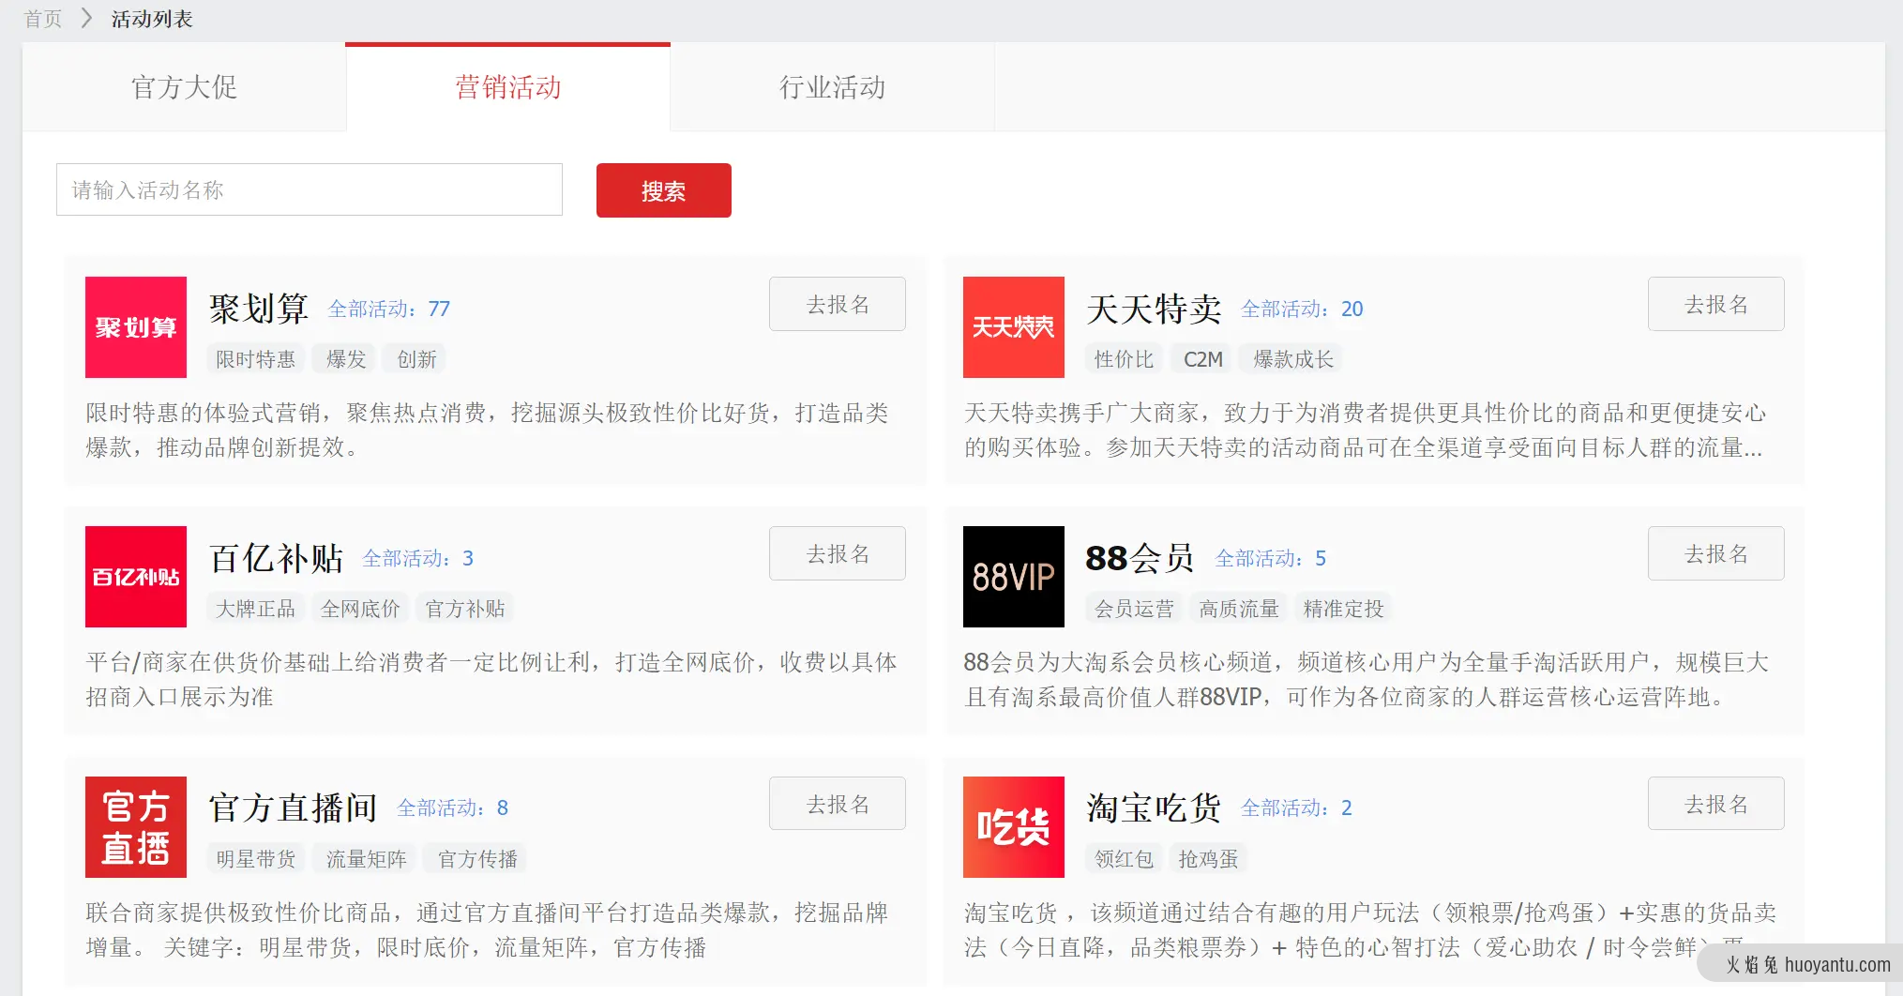Open 淘宝吃货 全部活动: 2 link
This screenshot has width=1903, height=996.
(x=1297, y=807)
